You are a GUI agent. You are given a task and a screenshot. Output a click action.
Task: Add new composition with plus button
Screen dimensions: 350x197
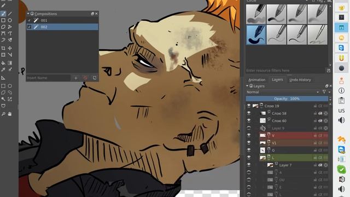click(x=76, y=78)
